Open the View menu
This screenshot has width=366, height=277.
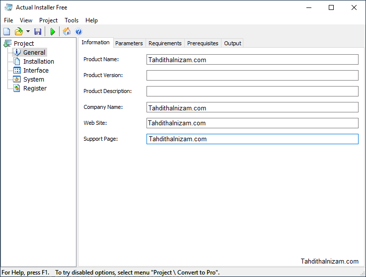pos(26,20)
